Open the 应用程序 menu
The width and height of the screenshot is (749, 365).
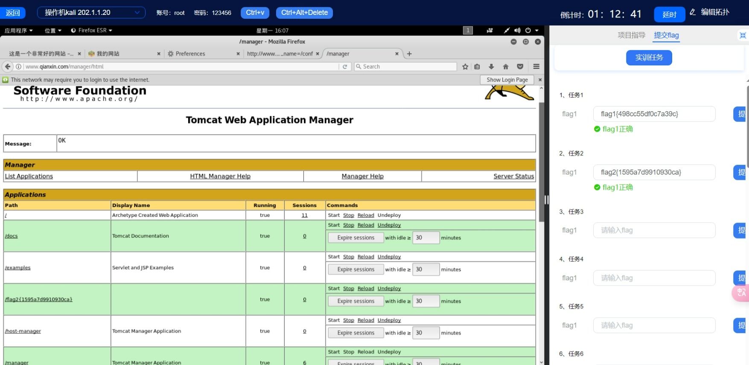(x=18, y=30)
